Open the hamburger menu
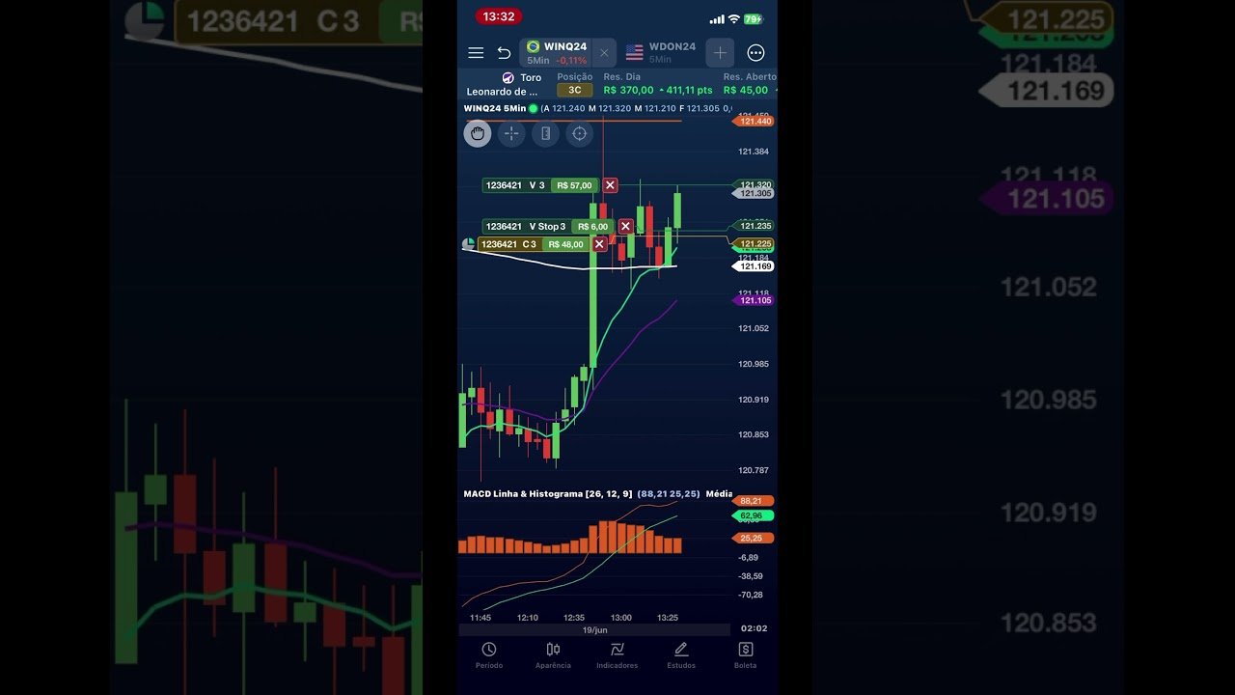The width and height of the screenshot is (1235, 695). pos(476,53)
